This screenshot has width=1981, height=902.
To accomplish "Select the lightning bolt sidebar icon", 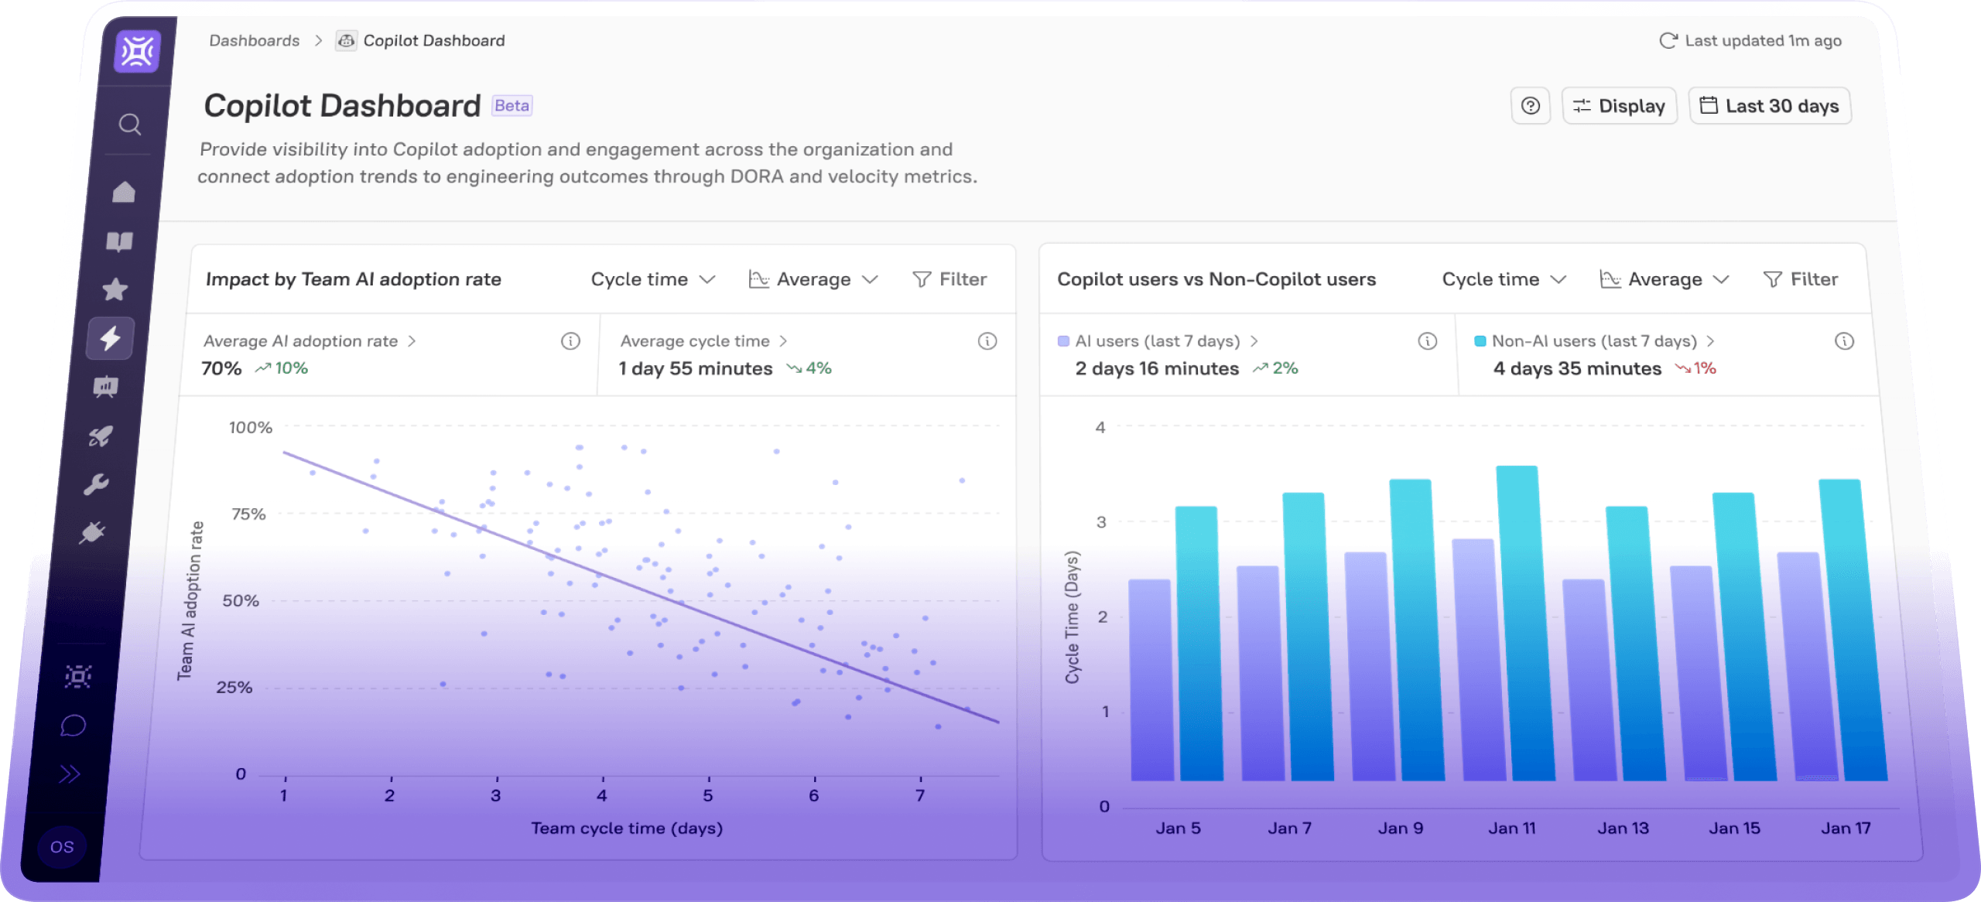I will (x=110, y=338).
